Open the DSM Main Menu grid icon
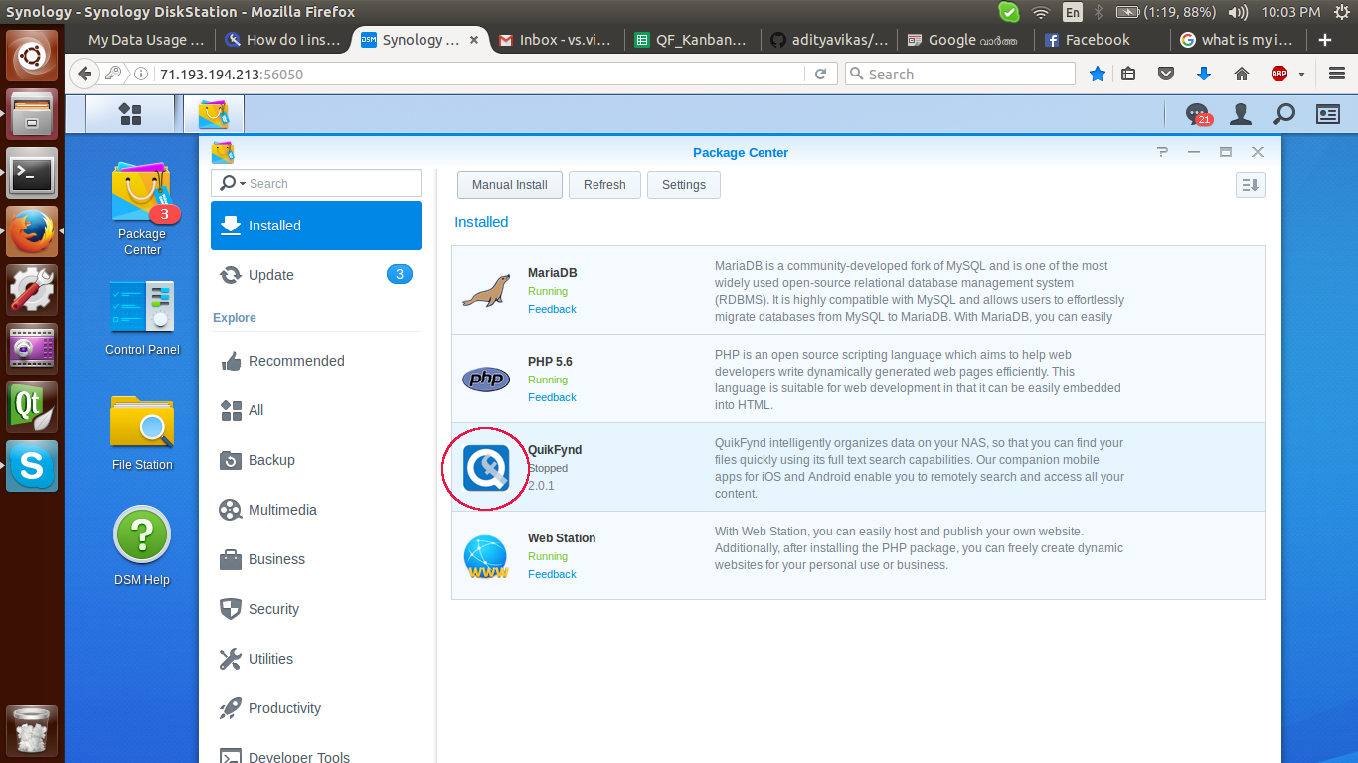Image resolution: width=1358 pixels, height=763 pixels. (130, 114)
